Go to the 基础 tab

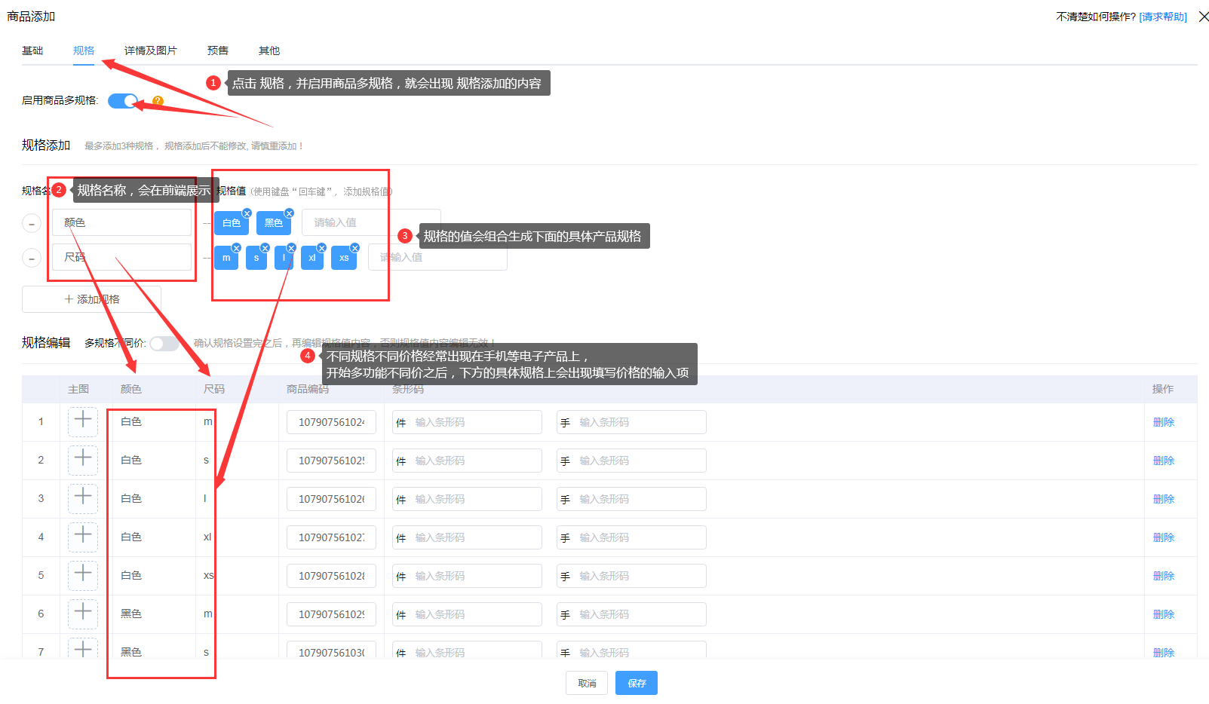[x=32, y=51]
